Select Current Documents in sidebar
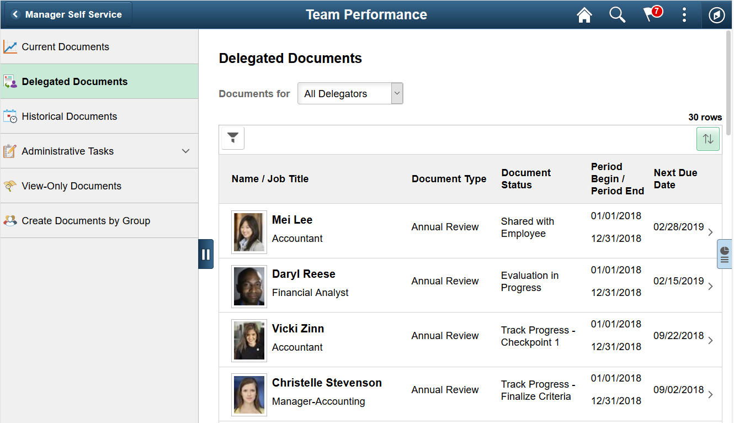 (x=99, y=47)
